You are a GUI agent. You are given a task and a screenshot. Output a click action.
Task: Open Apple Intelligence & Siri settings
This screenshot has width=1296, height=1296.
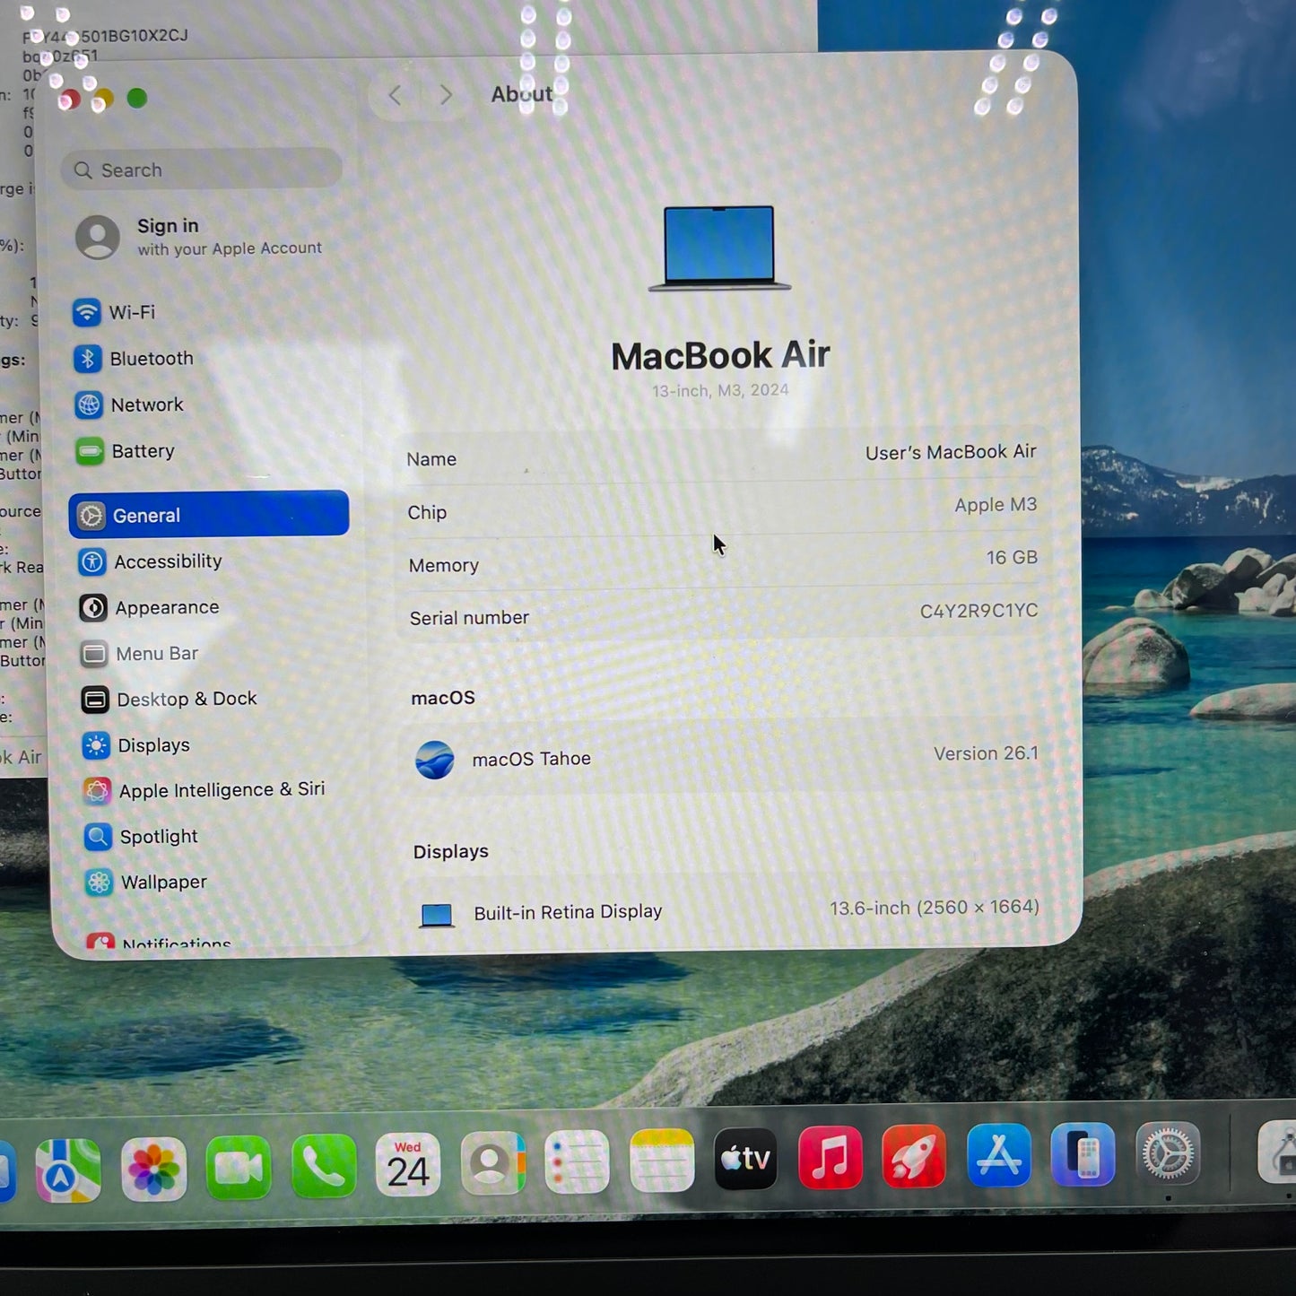click(222, 790)
